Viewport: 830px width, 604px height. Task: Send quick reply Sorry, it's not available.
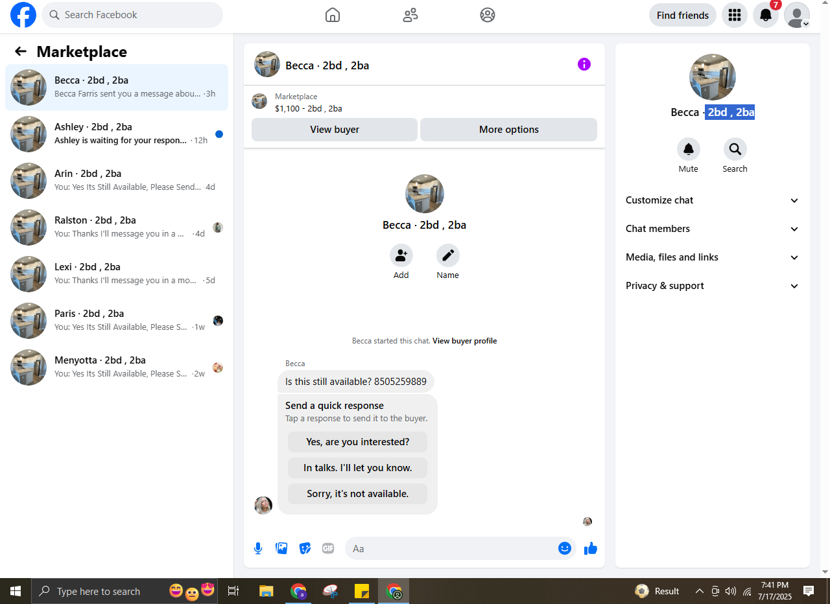tap(358, 494)
